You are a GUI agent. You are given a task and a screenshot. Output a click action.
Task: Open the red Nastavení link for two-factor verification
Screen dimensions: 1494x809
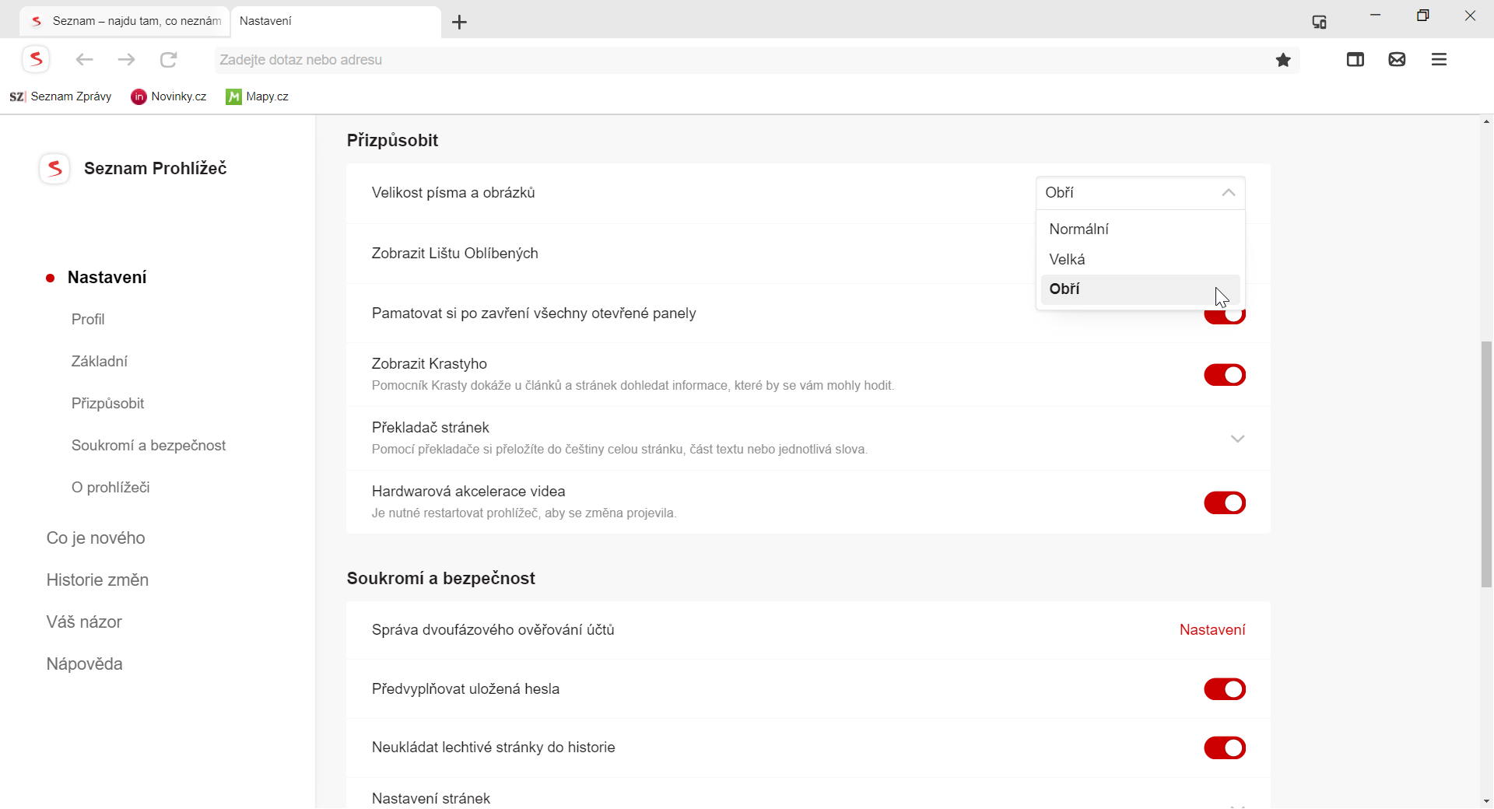[1212, 630]
